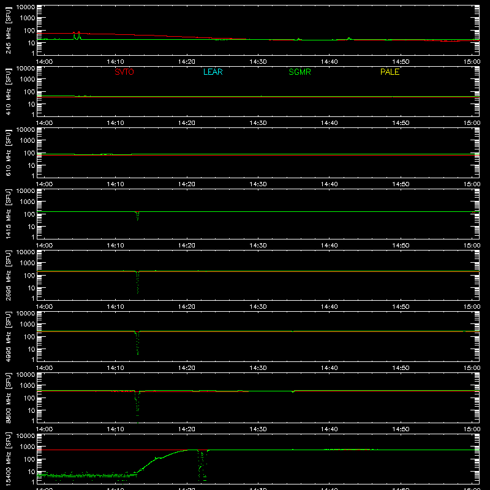Click 14:40 tick label under 410 MHz panel

click(x=329, y=123)
